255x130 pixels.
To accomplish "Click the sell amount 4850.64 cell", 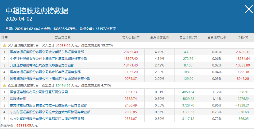I will coord(188,92).
